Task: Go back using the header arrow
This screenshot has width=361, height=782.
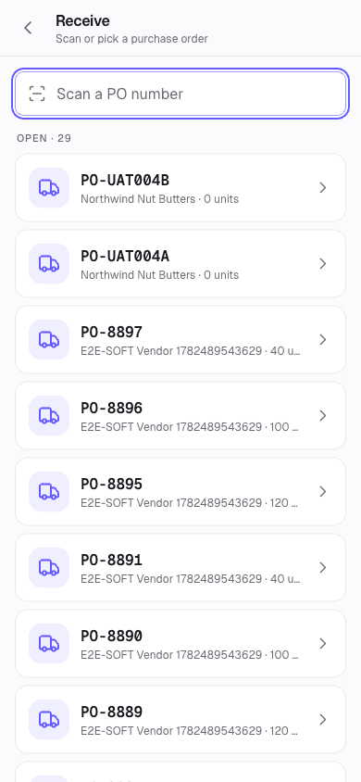Action: (x=28, y=28)
